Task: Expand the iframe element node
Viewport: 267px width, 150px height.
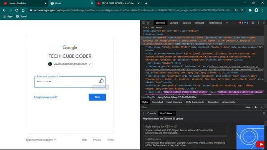Action: tap(146, 66)
